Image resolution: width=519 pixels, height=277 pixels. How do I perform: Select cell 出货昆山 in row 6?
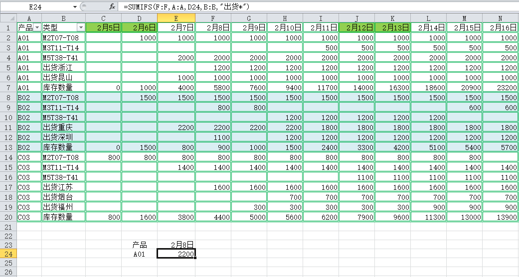(x=63, y=77)
